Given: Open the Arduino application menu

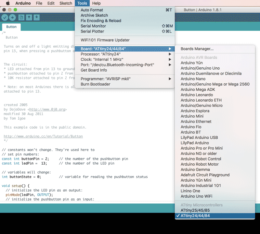Looking at the screenshot, I should coord(23,3).
